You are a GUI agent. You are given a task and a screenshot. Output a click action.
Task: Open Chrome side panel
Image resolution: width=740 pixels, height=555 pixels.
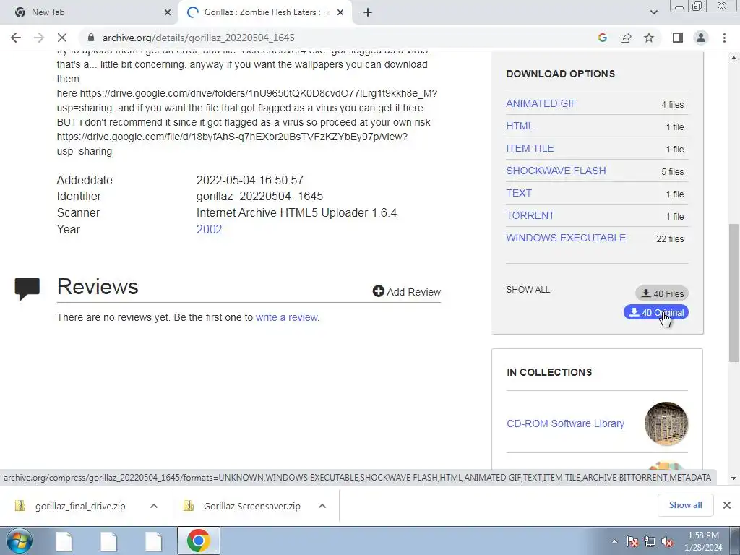coord(678,38)
